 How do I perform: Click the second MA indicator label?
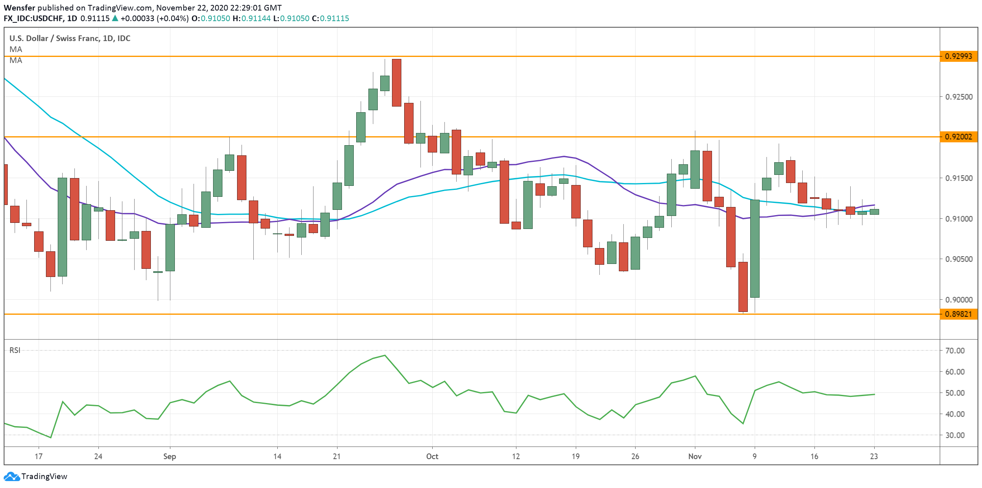16,60
